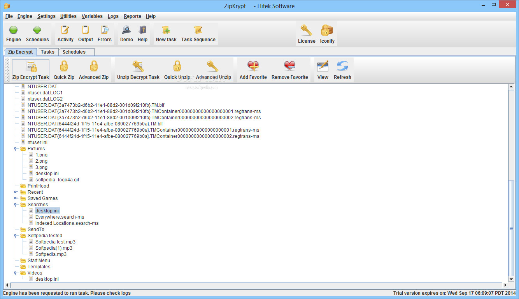Select the PrintHood folder

tap(38, 186)
